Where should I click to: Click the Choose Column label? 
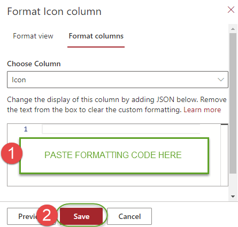[34, 64]
